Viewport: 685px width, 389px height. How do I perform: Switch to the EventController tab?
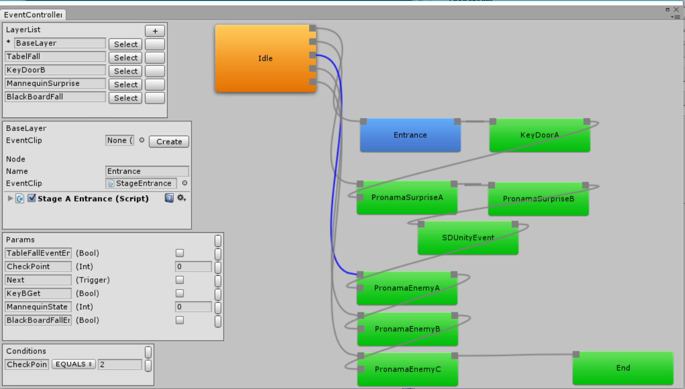tap(34, 15)
